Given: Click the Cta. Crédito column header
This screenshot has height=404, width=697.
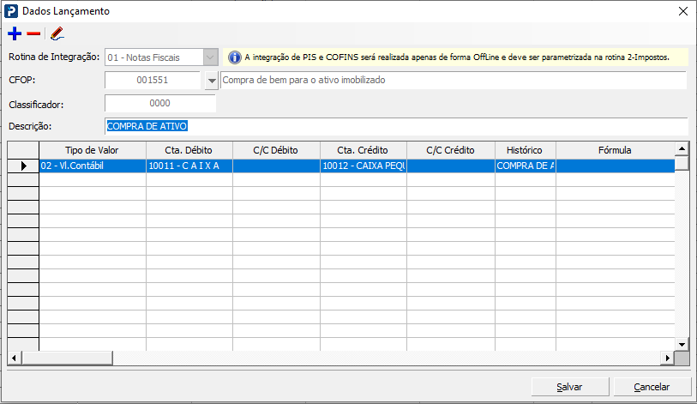Looking at the screenshot, I should (x=364, y=150).
